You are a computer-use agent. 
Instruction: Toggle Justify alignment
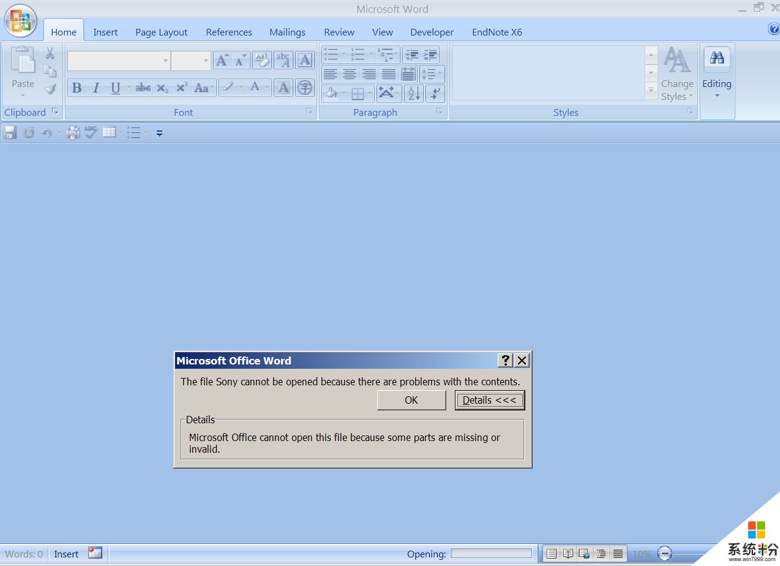[x=389, y=74]
